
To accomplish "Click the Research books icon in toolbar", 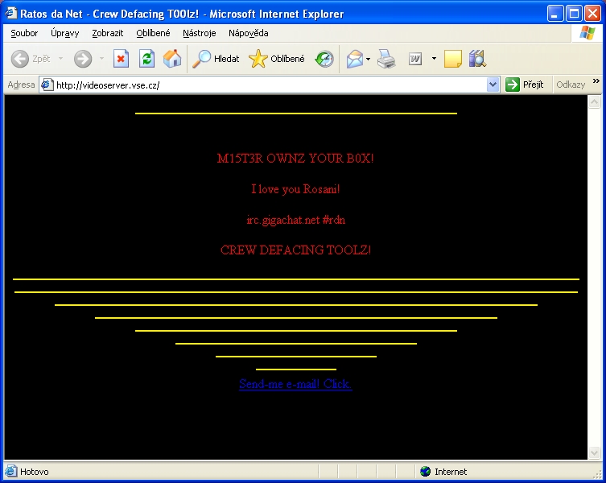I will tap(477, 59).
